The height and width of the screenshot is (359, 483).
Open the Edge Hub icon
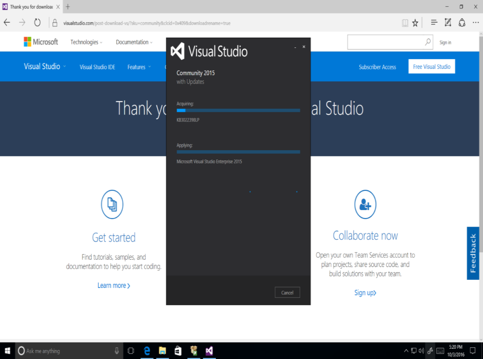(x=434, y=22)
